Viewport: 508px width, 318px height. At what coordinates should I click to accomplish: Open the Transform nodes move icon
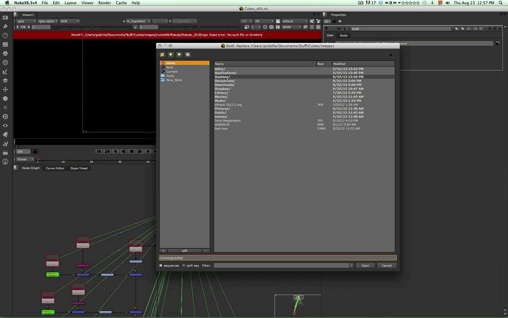pyautogui.click(x=5, y=89)
